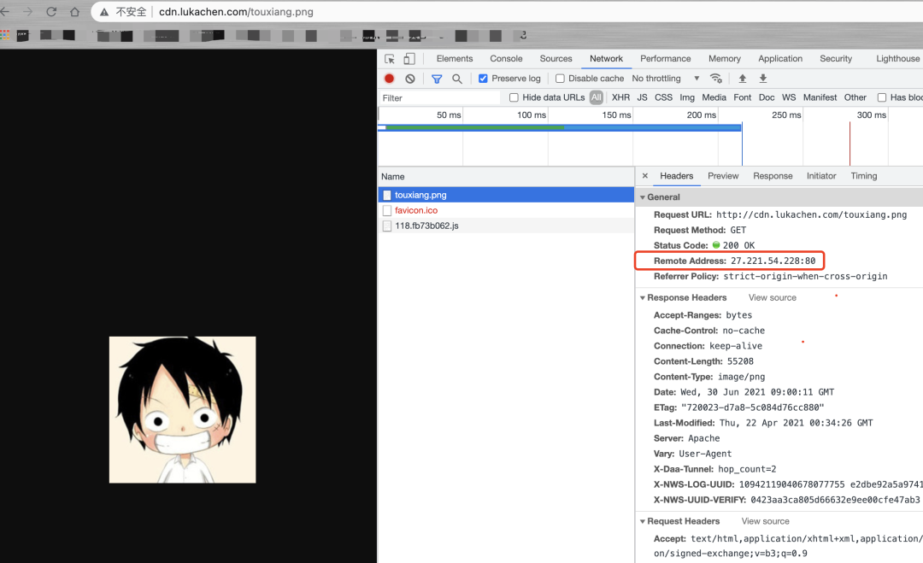The height and width of the screenshot is (563, 923).
Task: Toggle Preserve log checkbox
Action: (x=483, y=79)
